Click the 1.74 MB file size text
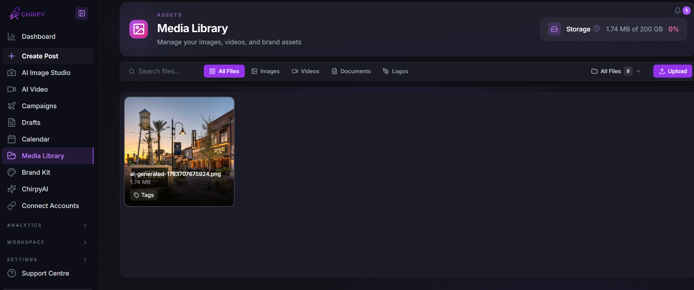 [140, 182]
